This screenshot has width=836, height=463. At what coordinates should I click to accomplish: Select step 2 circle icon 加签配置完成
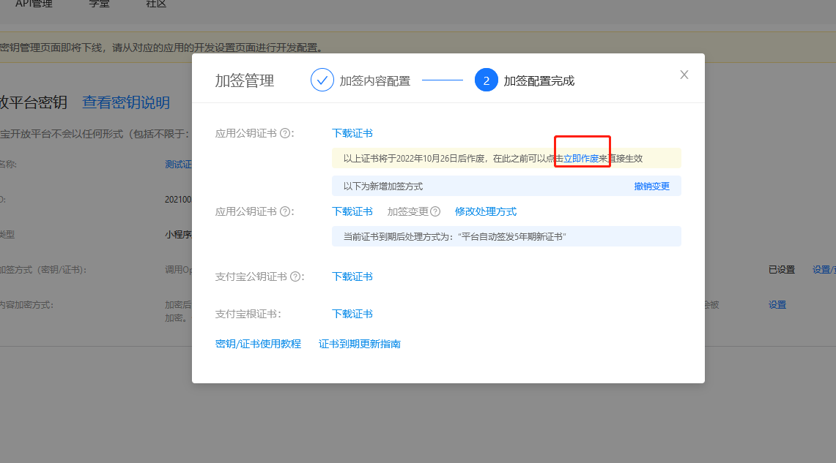click(x=487, y=80)
